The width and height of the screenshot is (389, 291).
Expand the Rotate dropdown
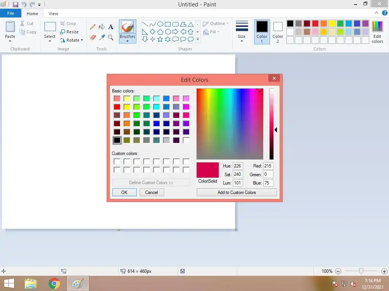click(82, 40)
